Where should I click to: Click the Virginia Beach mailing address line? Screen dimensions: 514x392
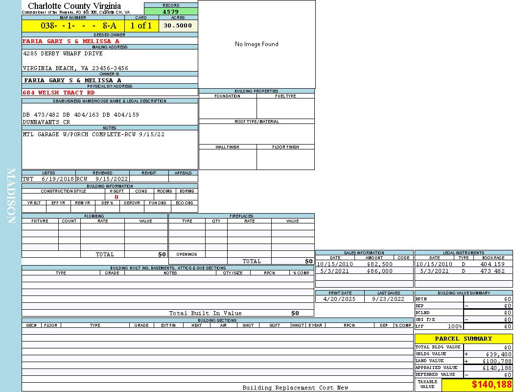(75, 68)
